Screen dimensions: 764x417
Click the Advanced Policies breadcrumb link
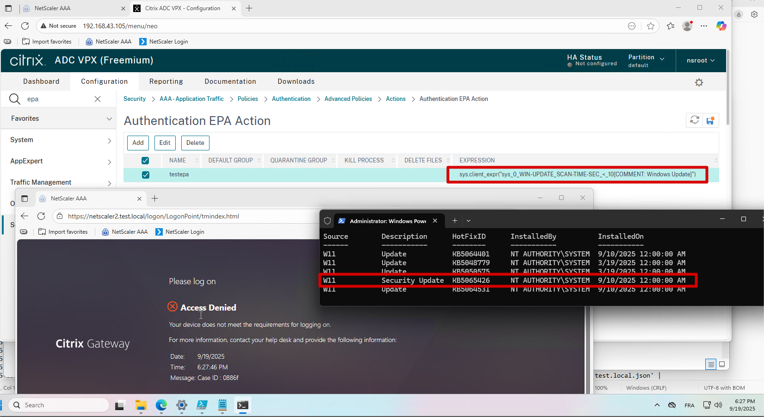[348, 99]
